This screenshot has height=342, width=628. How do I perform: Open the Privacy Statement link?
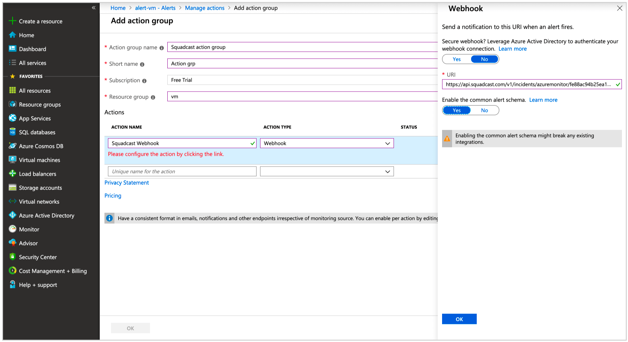point(127,182)
